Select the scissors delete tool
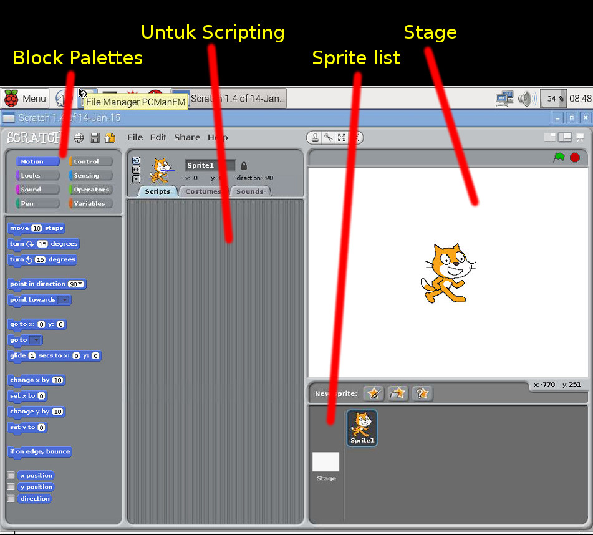593x535 pixels. [328, 138]
